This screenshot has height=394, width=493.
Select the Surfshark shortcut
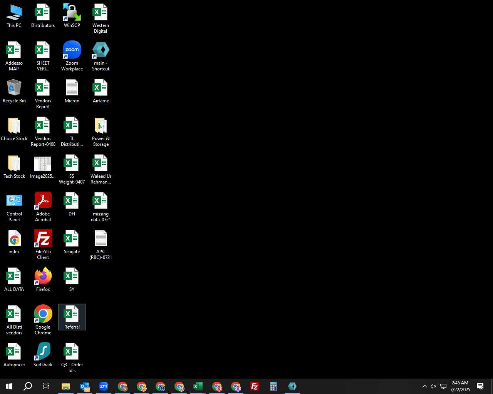point(43,356)
